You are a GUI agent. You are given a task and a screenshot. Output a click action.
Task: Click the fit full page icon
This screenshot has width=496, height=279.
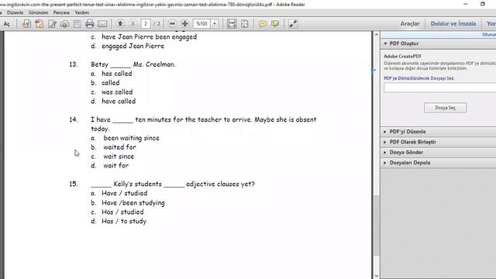245,24
